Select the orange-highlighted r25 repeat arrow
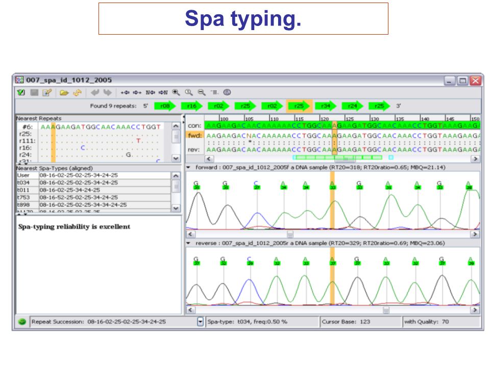This screenshot has height=367, width=490. (299, 106)
